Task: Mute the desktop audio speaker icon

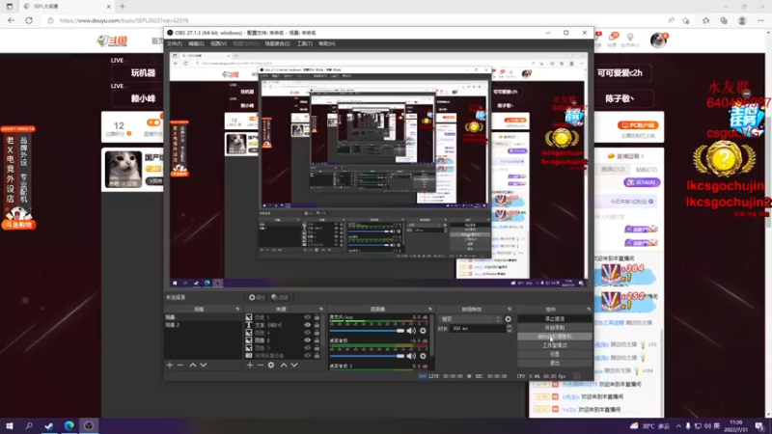Action: (412, 356)
